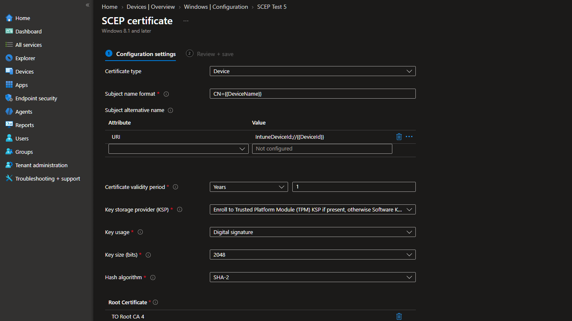Collapse the left navigation sidebar
Image resolution: width=572 pixels, height=321 pixels.
[x=88, y=5]
